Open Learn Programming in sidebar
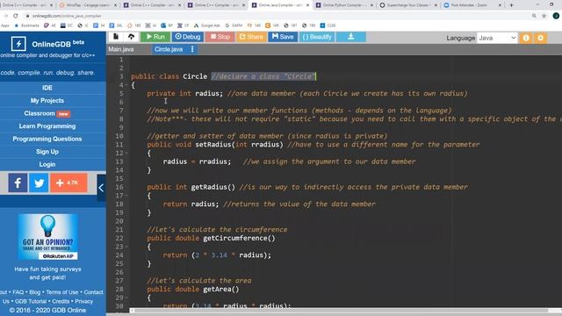The image size is (562, 316). click(47, 126)
